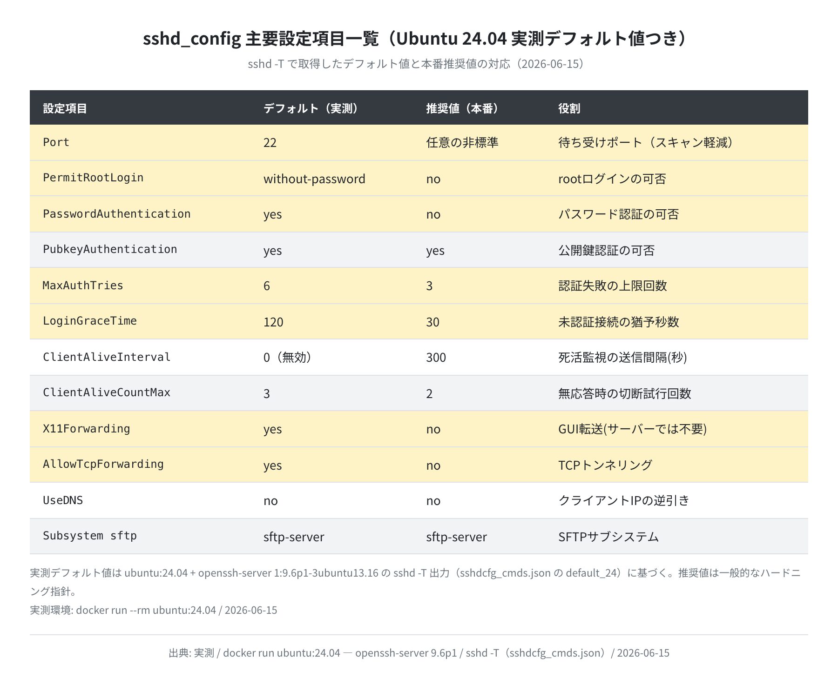838x678 pixels.
Task: Click the 認証失敗の上限回数 description
Action: click(613, 286)
